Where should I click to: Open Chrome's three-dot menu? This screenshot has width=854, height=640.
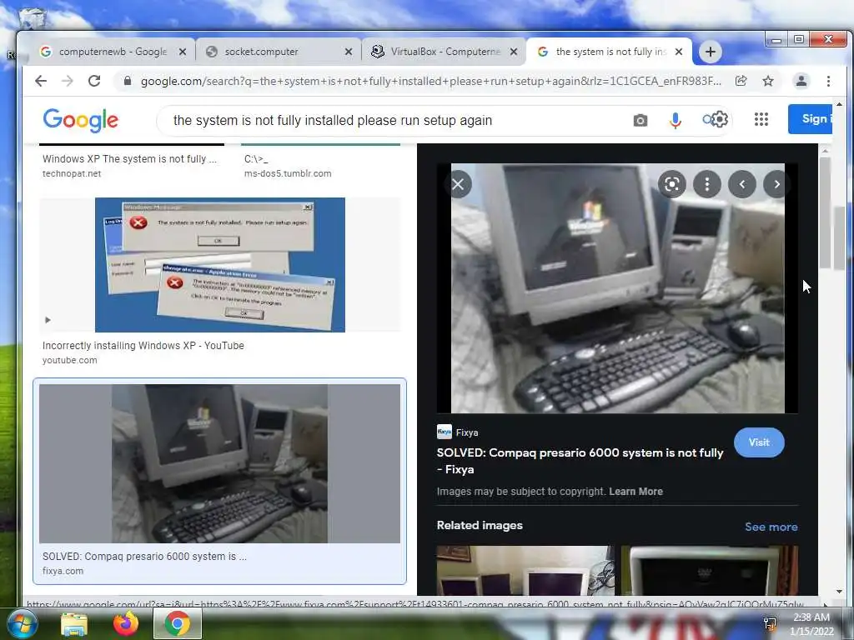[828, 81]
